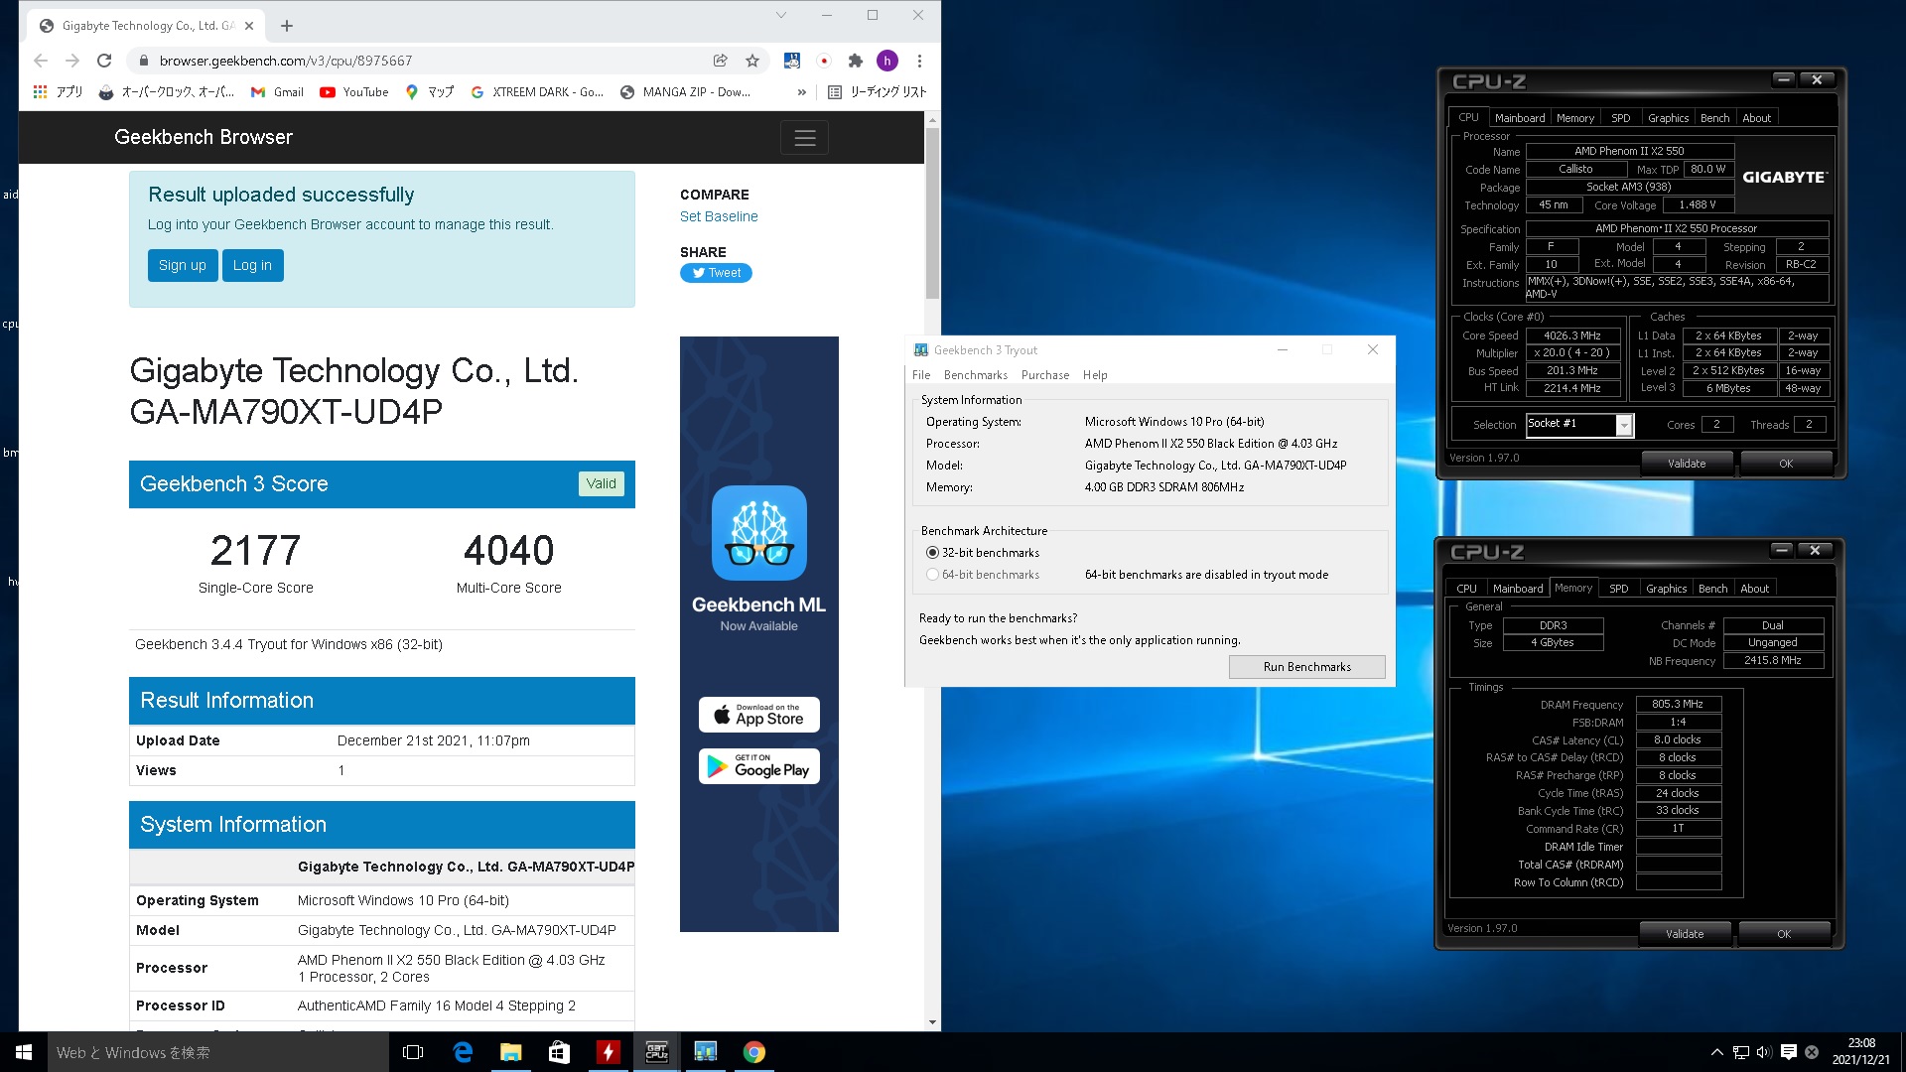
Task: Open the XTREEM DARK bookmark
Action: pyautogui.click(x=537, y=91)
